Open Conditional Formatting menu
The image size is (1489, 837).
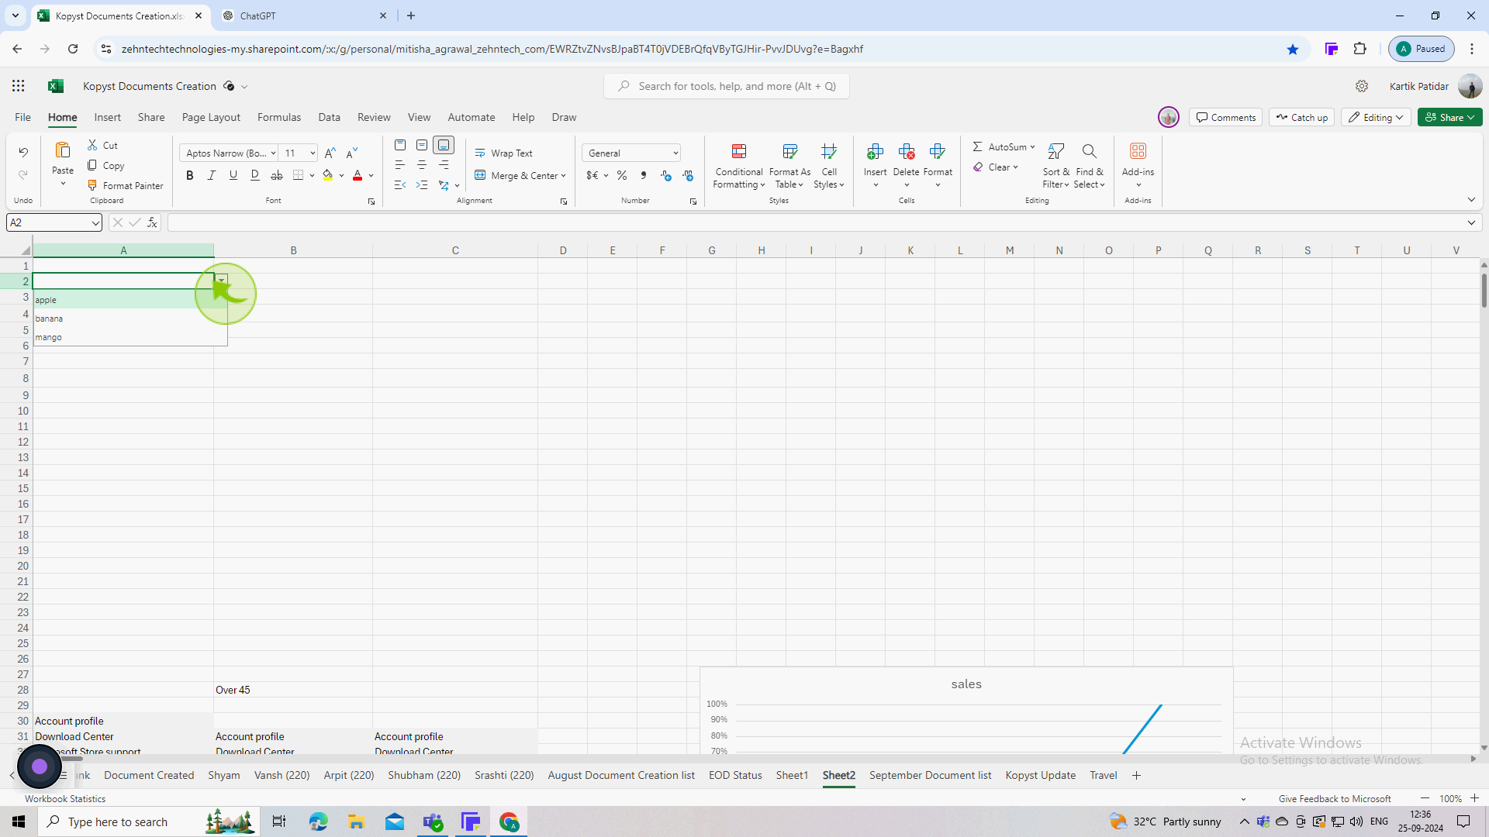739,166
